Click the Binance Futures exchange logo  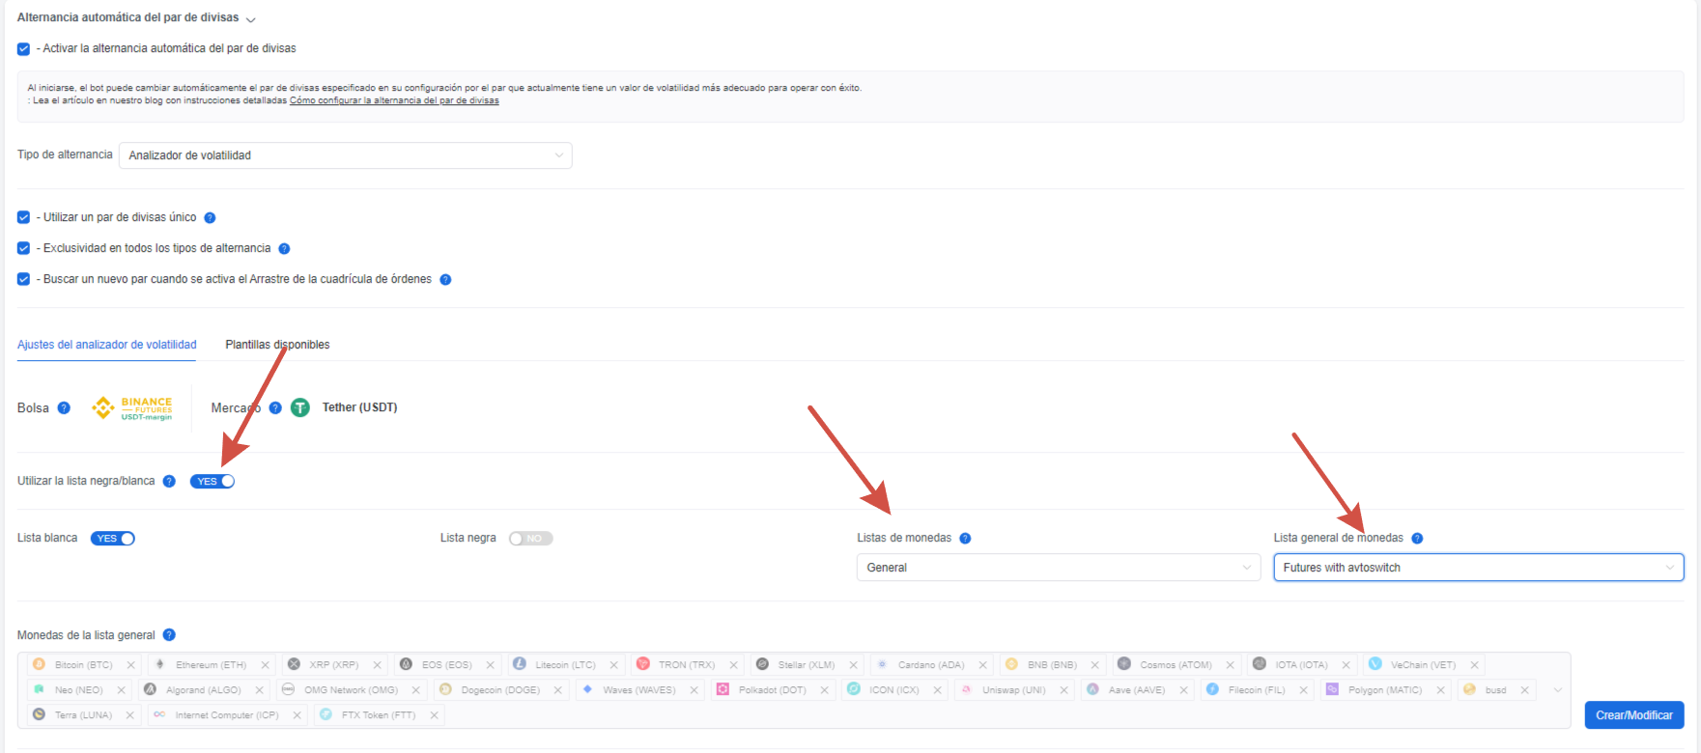click(132, 408)
